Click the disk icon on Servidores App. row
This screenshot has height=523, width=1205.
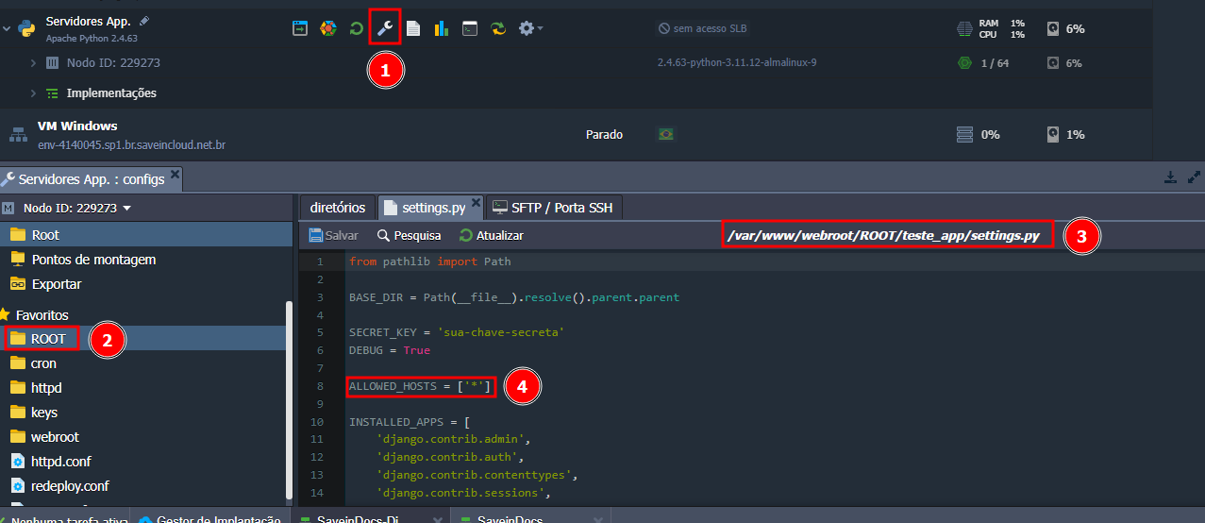1053,28
